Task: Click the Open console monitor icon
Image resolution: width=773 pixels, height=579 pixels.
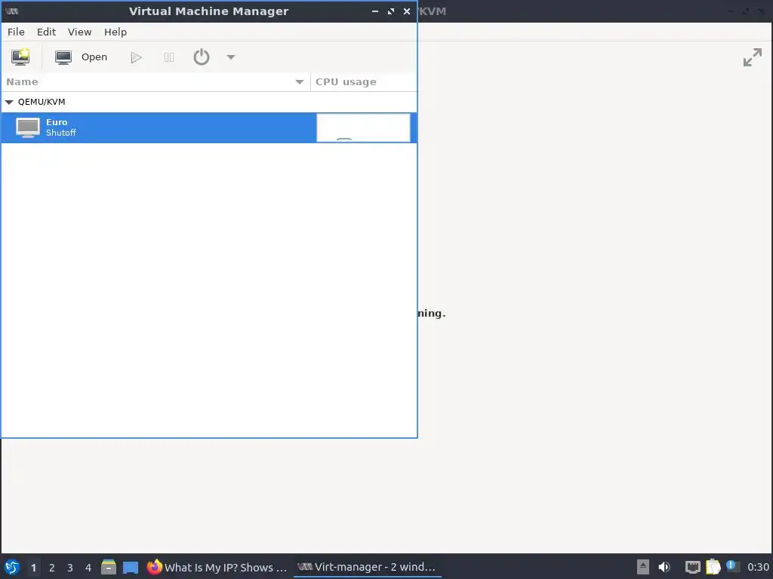Action: [x=63, y=57]
